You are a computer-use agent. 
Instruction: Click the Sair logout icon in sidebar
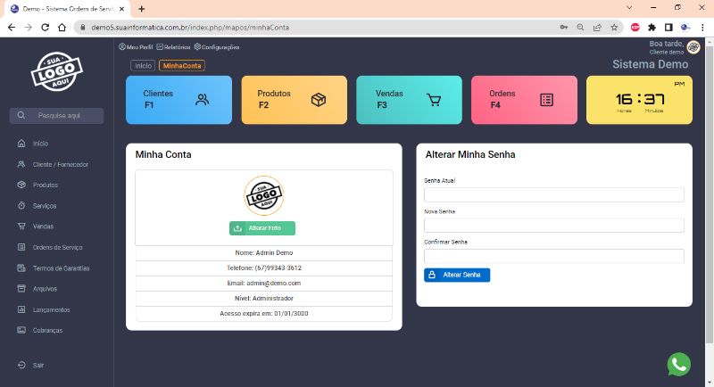pyautogui.click(x=21, y=366)
